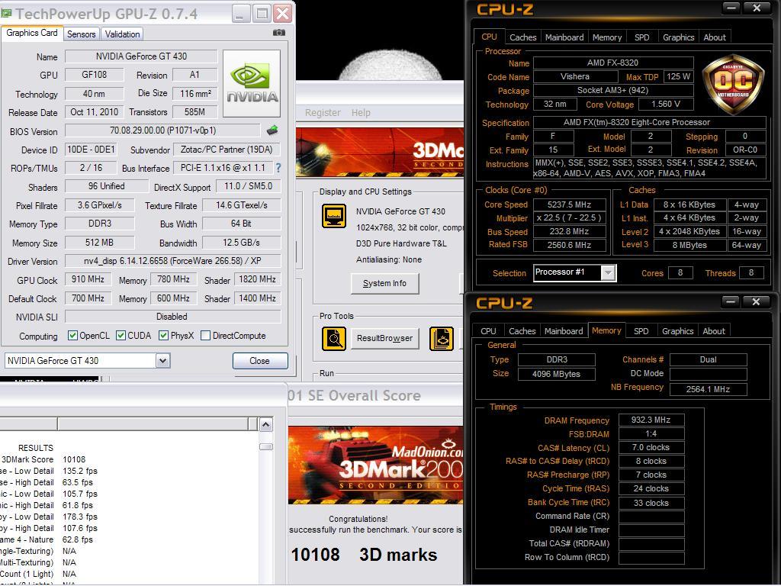Image resolution: width=781 pixels, height=586 pixels.
Task: Open Memory tab in upper CPU-Z window
Action: pos(607,37)
